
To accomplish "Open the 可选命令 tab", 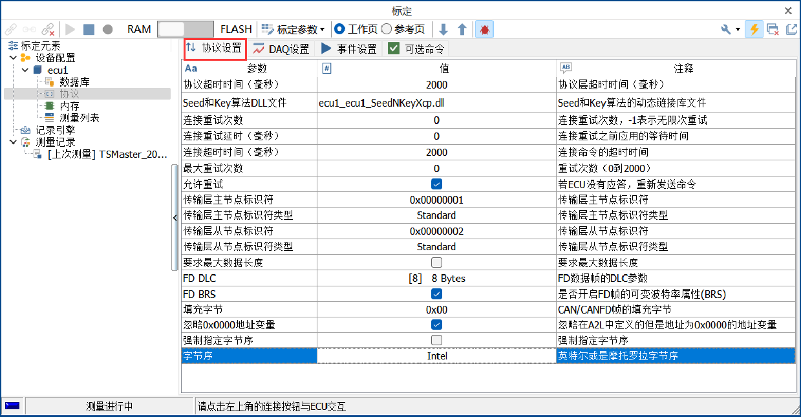I will (x=416, y=48).
